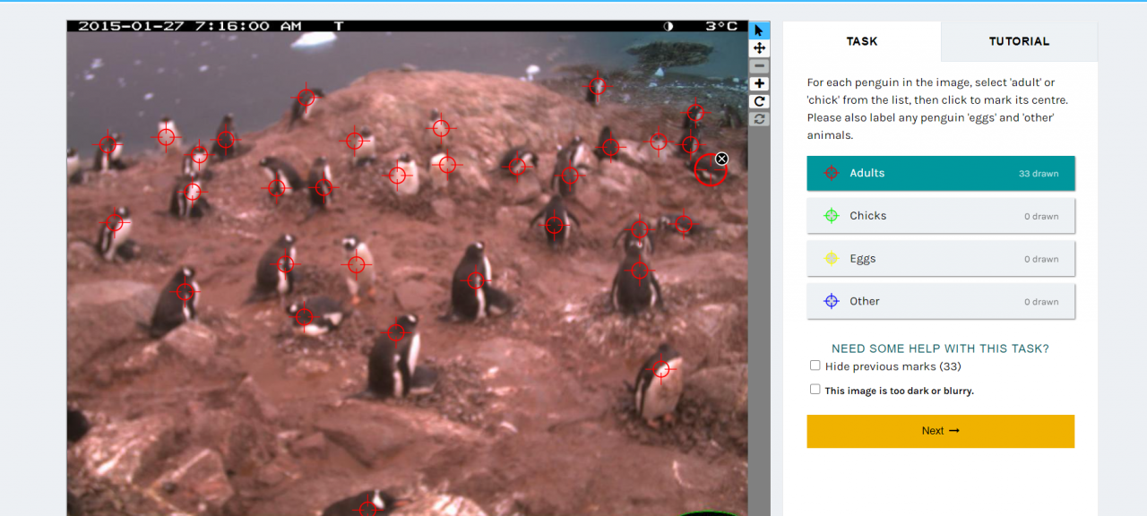
Task: Select the pan/move tool
Action: click(759, 47)
